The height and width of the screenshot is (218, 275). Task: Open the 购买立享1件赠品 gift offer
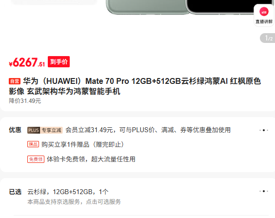pos(82,144)
